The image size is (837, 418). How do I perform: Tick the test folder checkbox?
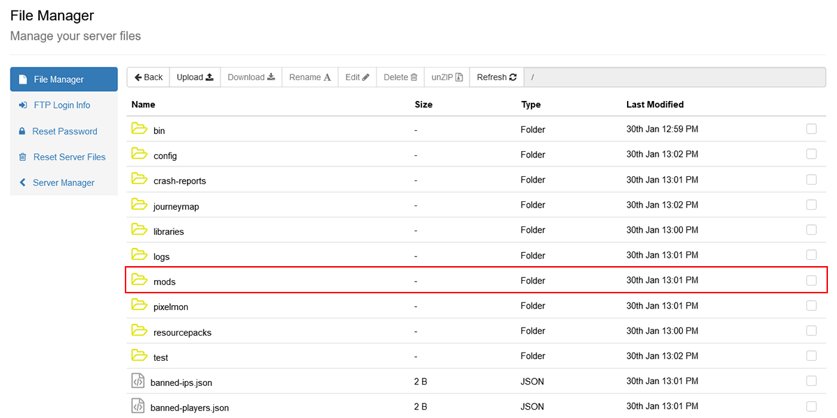point(811,356)
